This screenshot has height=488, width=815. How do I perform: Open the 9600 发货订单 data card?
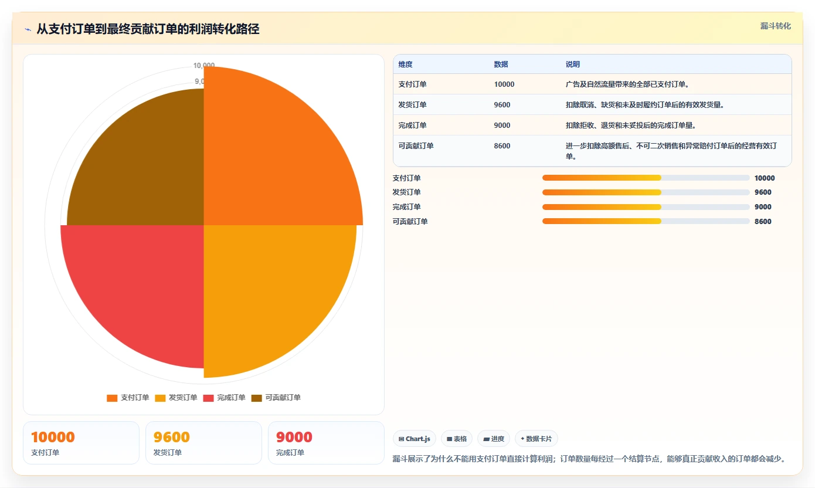click(203, 443)
